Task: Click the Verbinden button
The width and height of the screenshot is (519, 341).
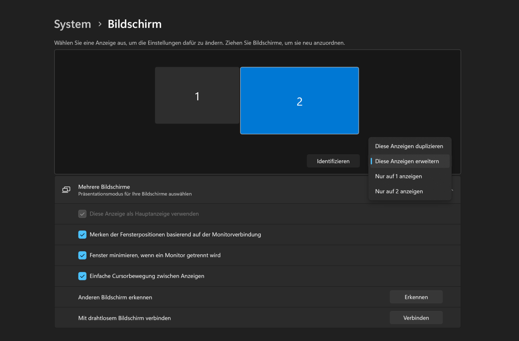Action: coord(416,318)
